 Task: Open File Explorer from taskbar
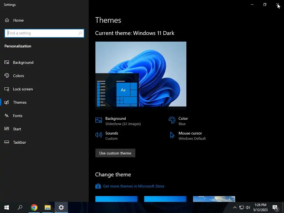[x=48, y=207]
